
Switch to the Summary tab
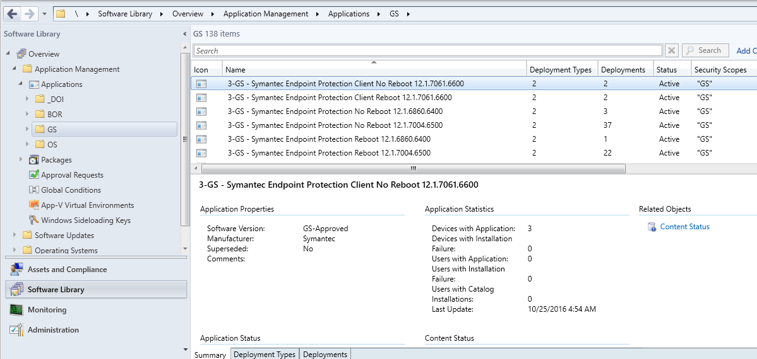click(210, 354)
